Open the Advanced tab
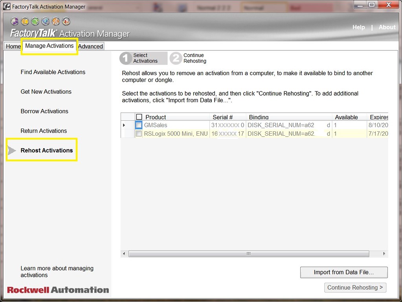This screenshot has height=302, width=402. (x=90, y=46)
